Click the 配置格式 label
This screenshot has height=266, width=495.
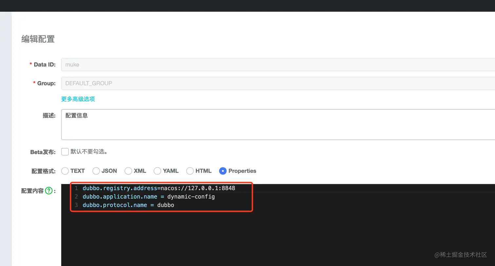[x=44, y=171]
